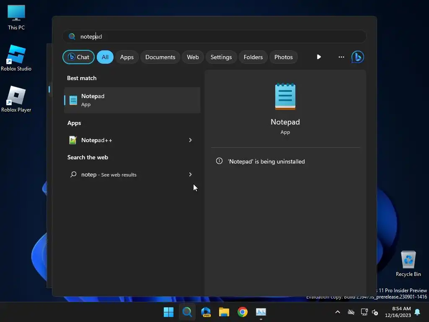
Task: Switch to the Apps filter tab
Action: [127, 57]
